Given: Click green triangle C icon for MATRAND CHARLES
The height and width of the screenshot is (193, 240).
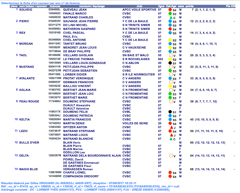Looking at the screenshot, I should (x=171, y=18).
